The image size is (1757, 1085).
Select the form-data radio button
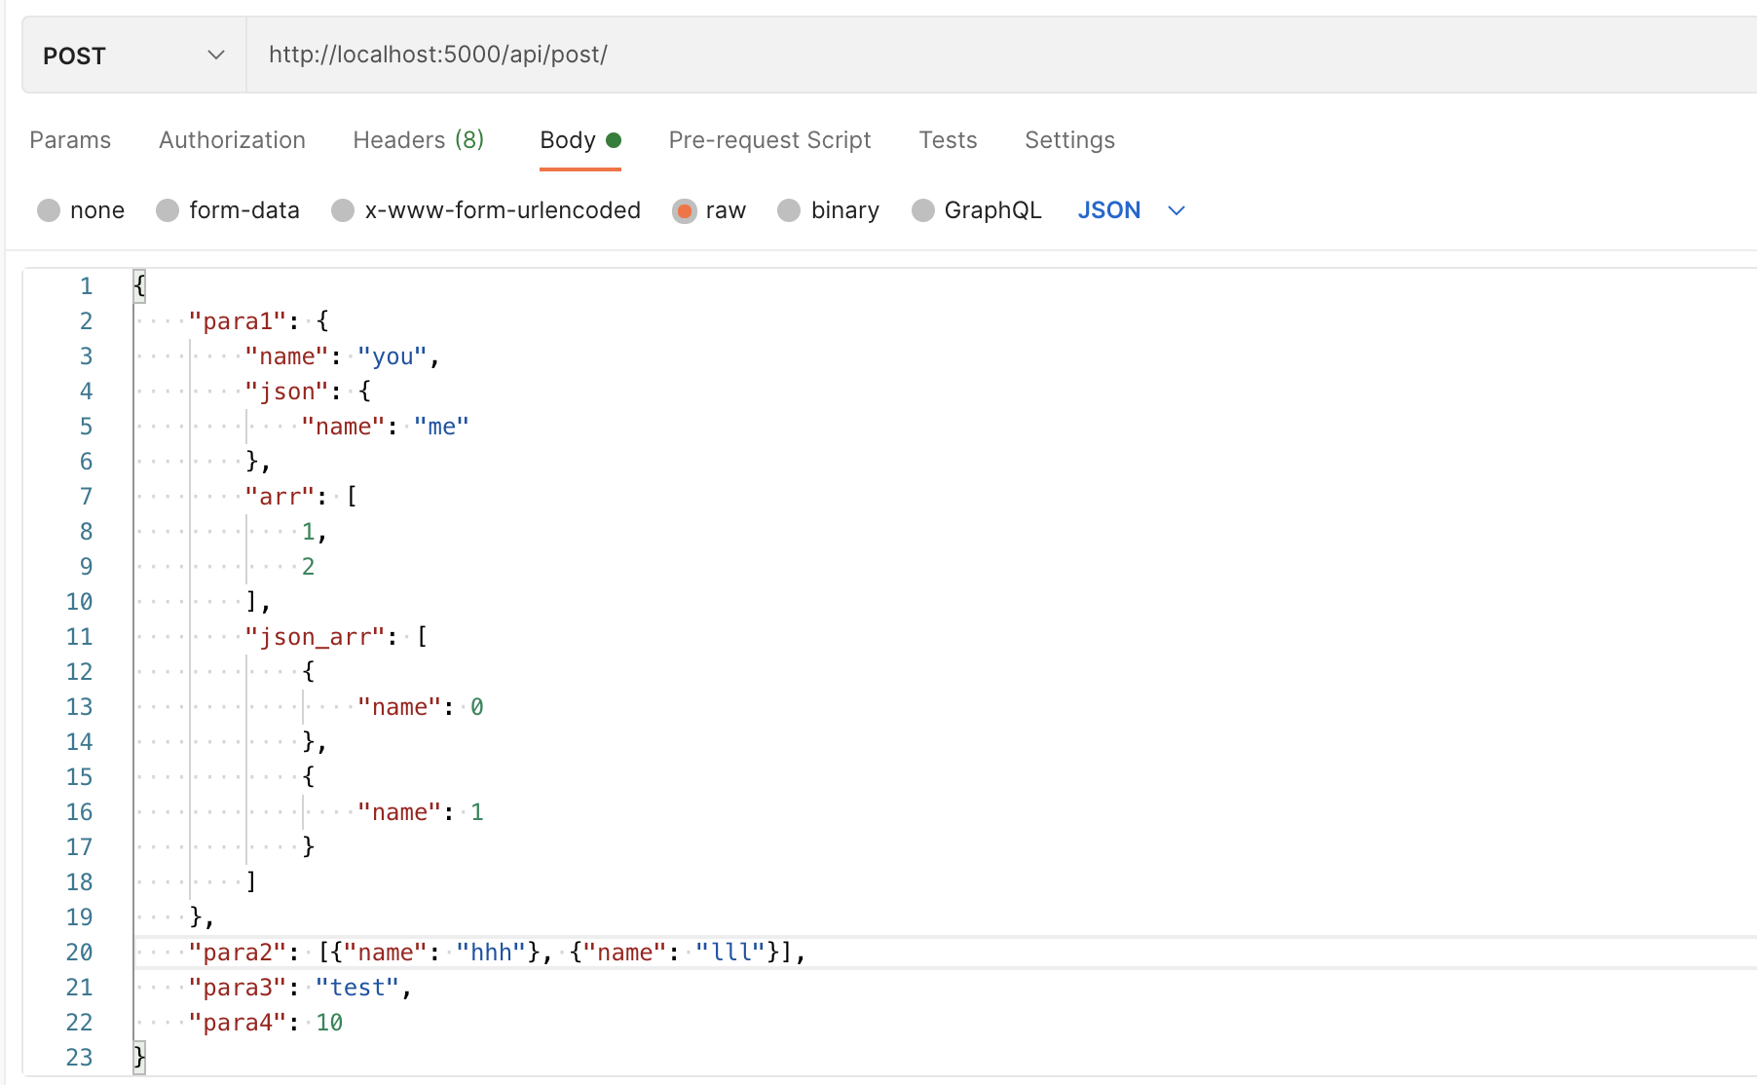[168, 210]
